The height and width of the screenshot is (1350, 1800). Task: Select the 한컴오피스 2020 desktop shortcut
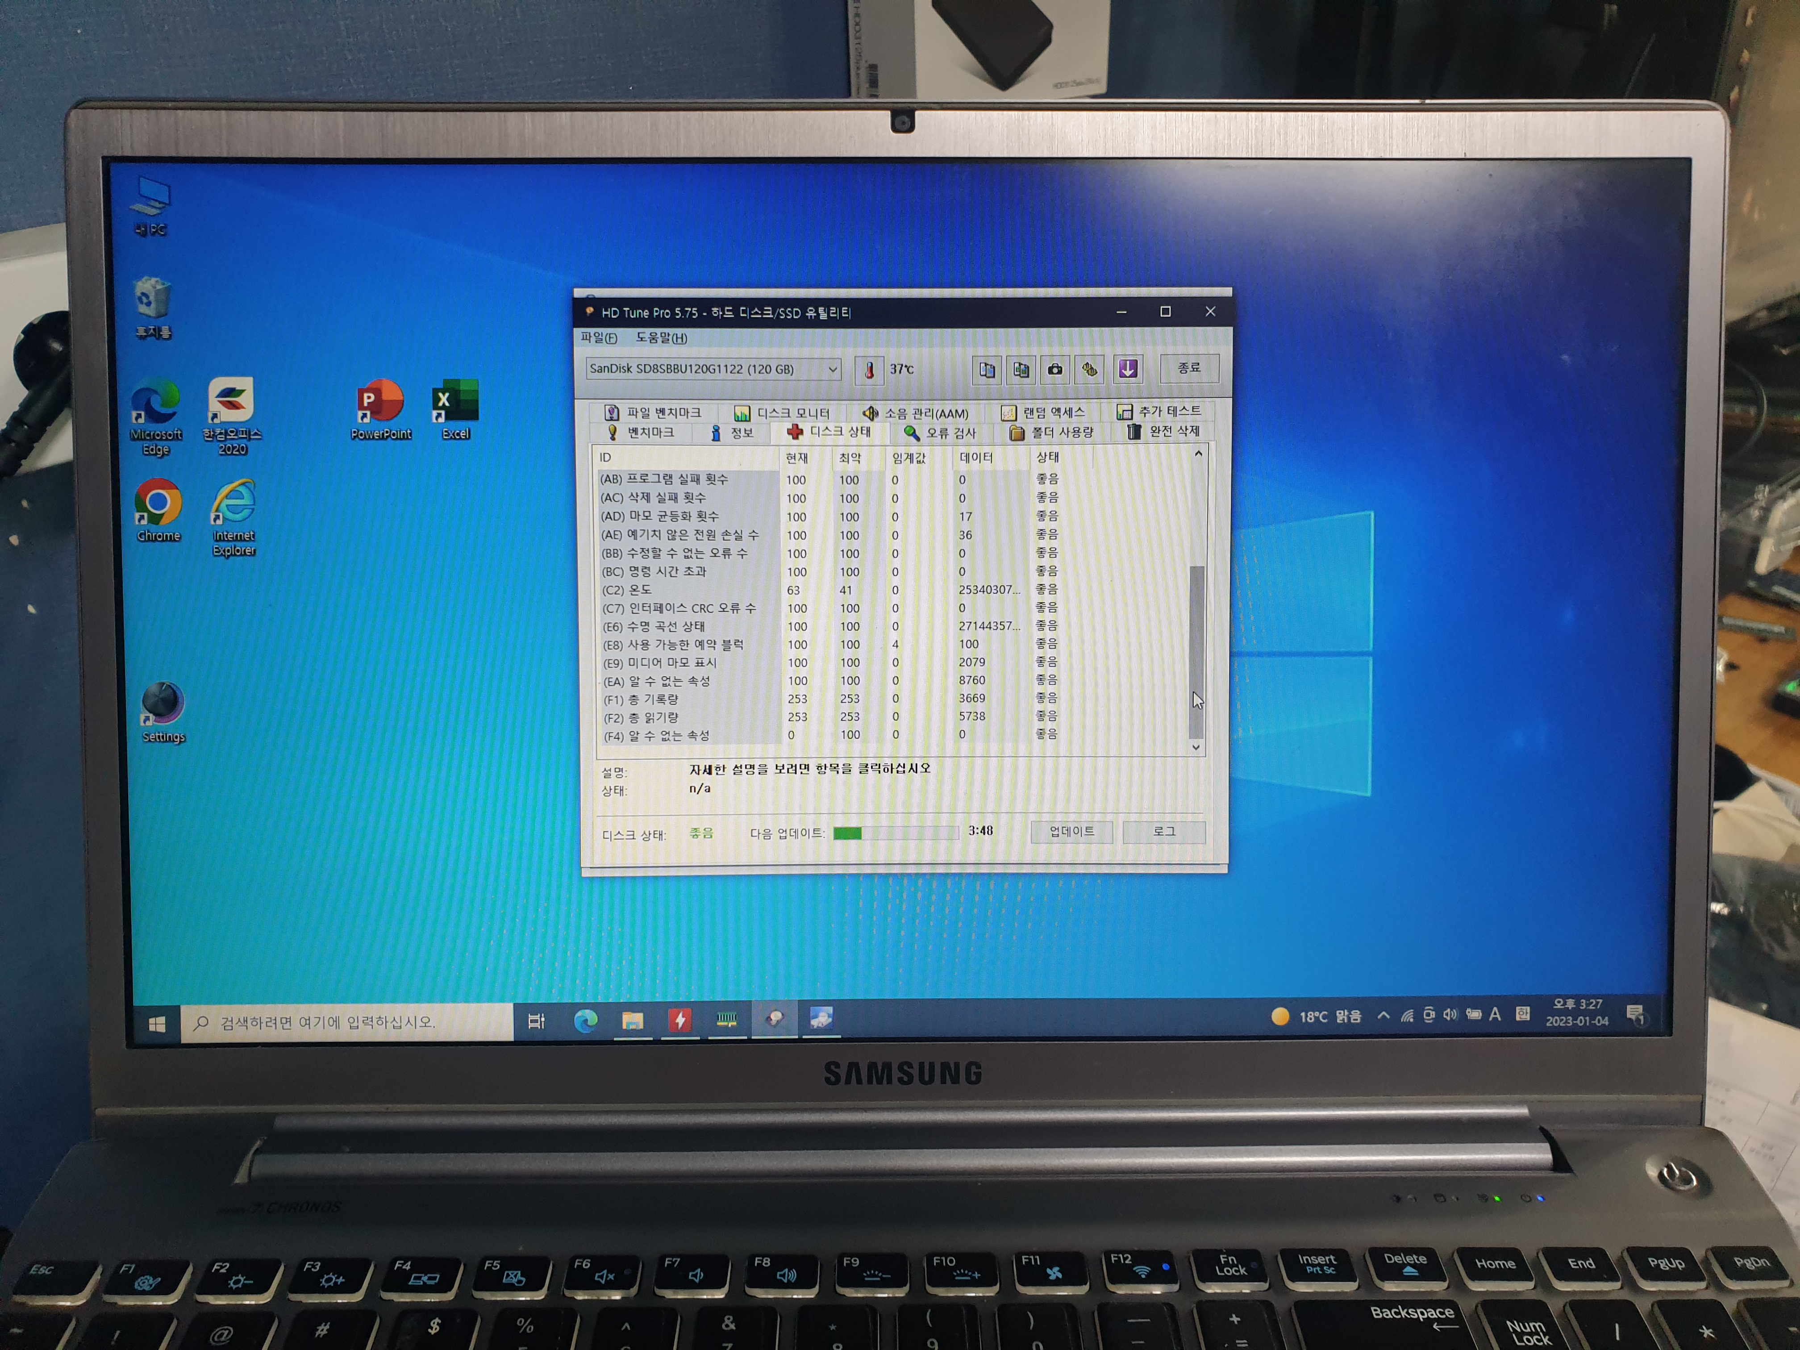232,416
